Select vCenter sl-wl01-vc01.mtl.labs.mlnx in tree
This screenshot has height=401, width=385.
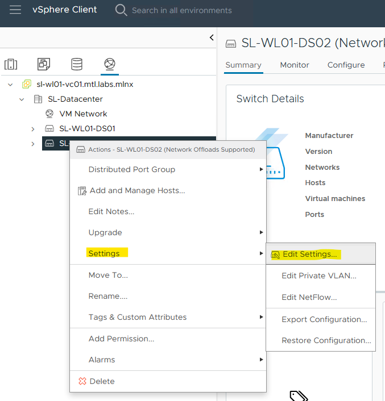coord(85,84)
